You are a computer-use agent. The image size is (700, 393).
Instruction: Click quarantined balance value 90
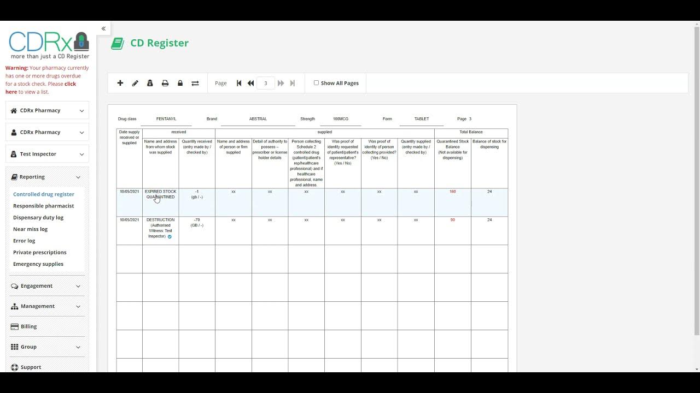click(x=453, y=220)
